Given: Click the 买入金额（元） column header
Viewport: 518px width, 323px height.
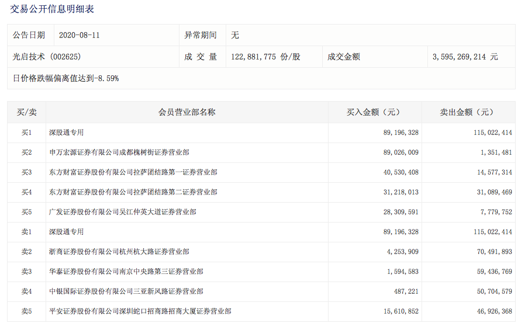Looking at the screenshot, I should [375, 112].
